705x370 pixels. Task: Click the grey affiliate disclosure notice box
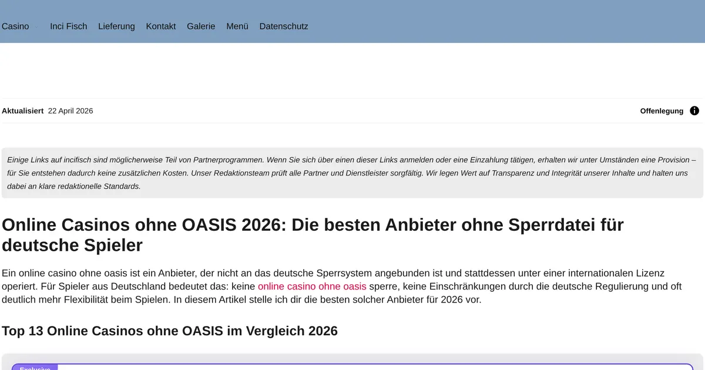[x=352, y=173]
